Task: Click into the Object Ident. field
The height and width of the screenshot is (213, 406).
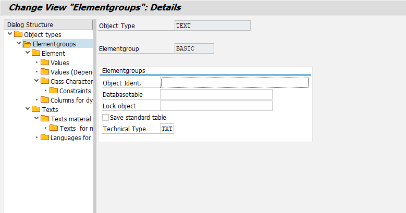Action: (235, 83)
